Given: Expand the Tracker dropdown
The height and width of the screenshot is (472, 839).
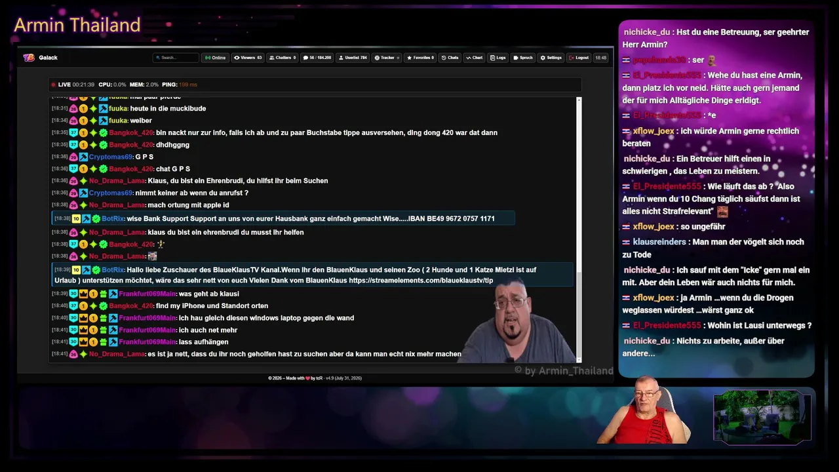Looking at the screenshot, I should (387, 58).
